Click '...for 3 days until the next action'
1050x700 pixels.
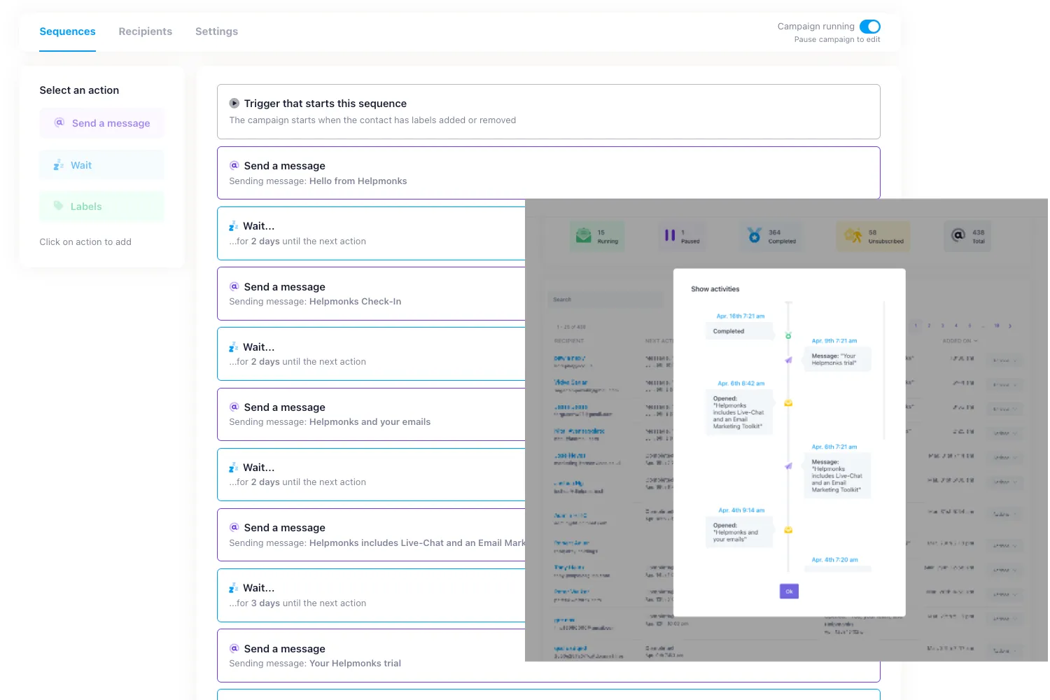click(x=297, y=603)
